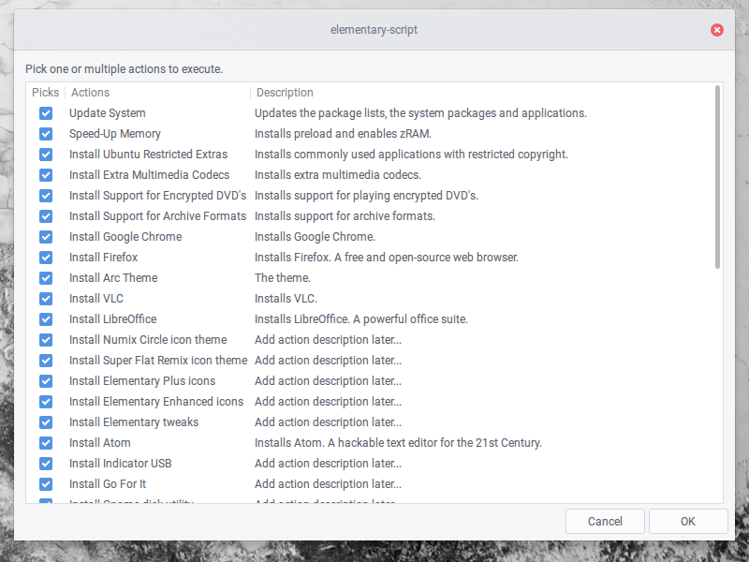This screenshot has width=749, height=562.
Task: Uncheck Install Ubuntu Restricted Extras checkbox
Action: [x=46, y=155]
